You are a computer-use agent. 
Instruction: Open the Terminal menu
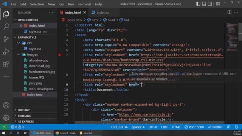[84, 4]
